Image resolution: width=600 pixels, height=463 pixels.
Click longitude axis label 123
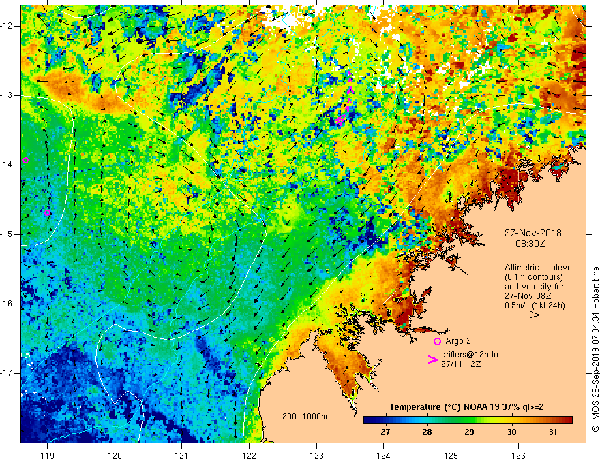[x=316, y=456]
